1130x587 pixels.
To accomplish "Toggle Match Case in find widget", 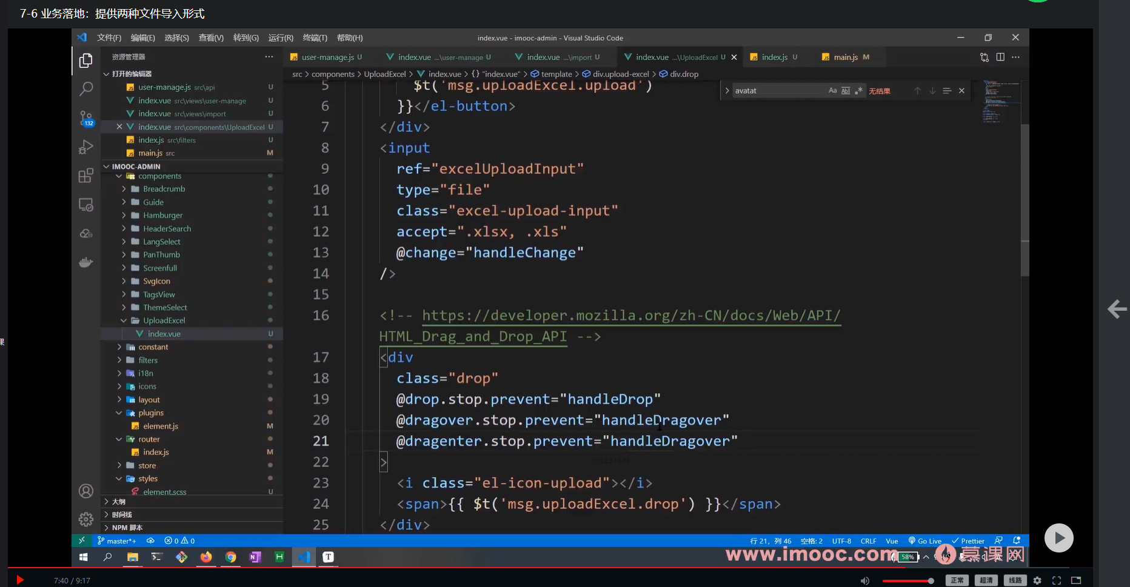I will click(832, 91).
